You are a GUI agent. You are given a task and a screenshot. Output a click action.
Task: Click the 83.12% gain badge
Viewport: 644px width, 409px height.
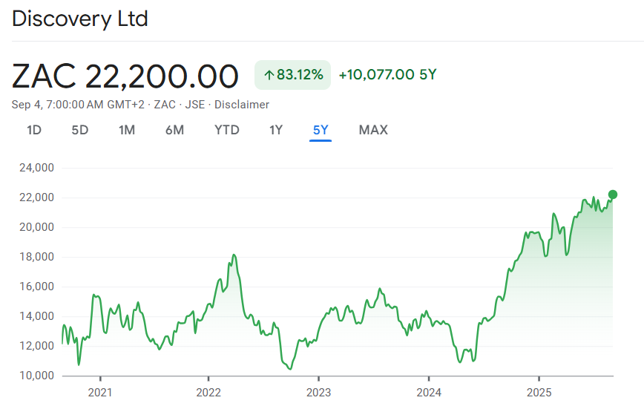[x=292, y=75]
